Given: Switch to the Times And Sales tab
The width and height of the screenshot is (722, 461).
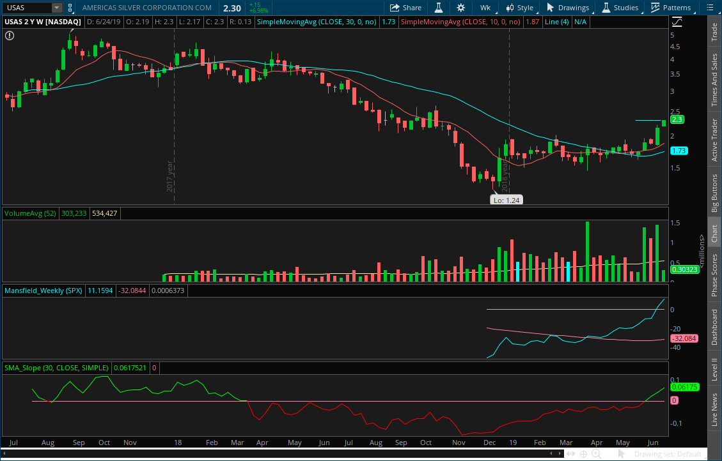Looking at the screenshot, I should [714, 80].
